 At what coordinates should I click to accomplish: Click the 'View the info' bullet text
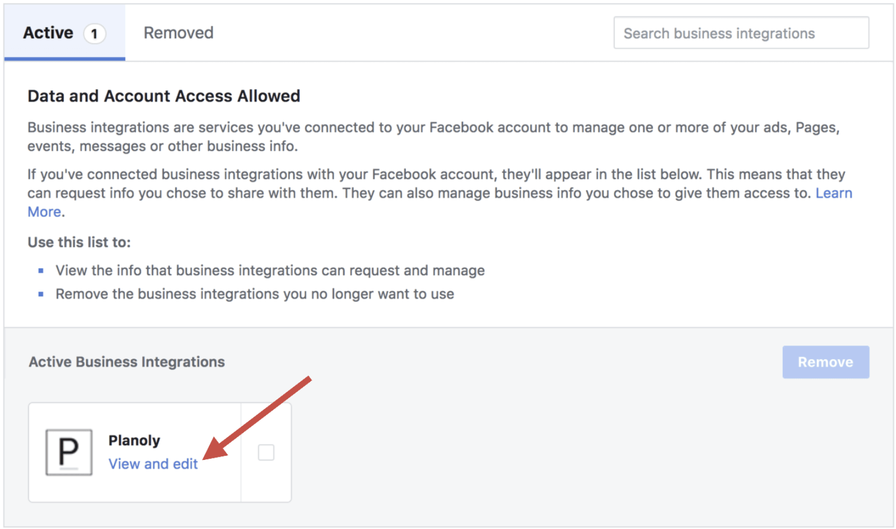coord(270,271)
